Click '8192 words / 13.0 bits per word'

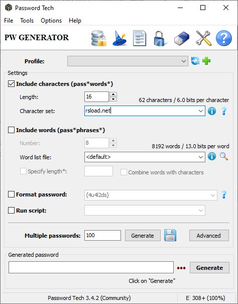[190, 146]
